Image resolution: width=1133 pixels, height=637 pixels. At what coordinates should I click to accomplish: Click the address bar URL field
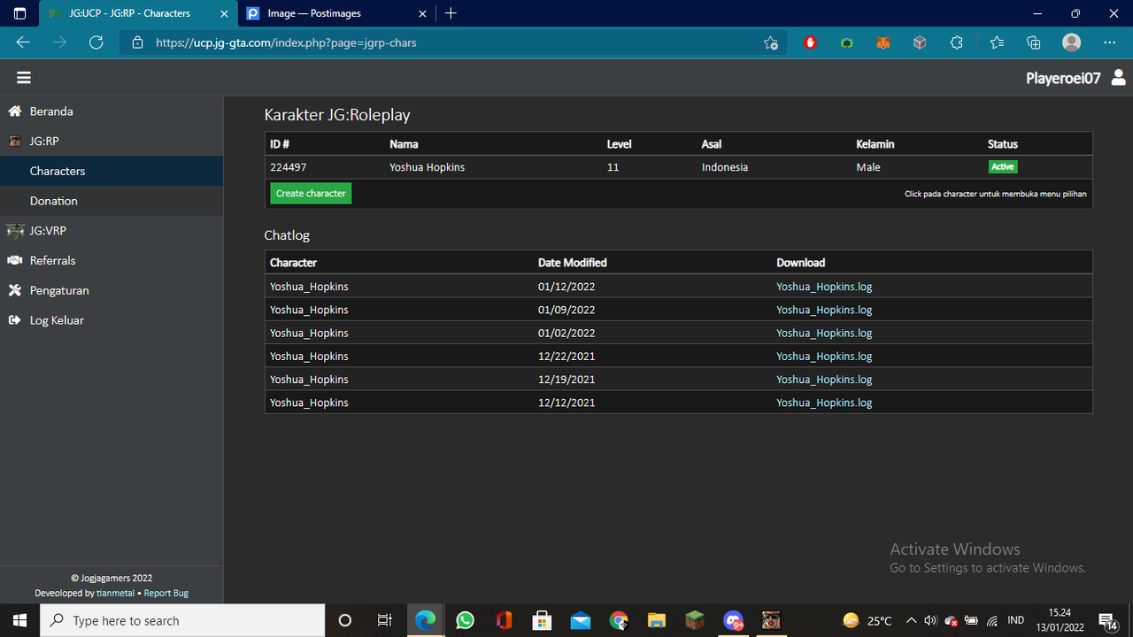[x=451, y=42]
